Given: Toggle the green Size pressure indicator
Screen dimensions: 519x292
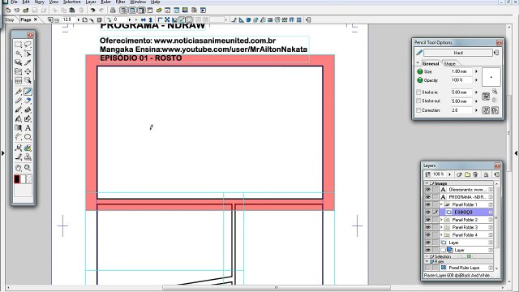Looking at the screenshot, I should click(420, 71).
